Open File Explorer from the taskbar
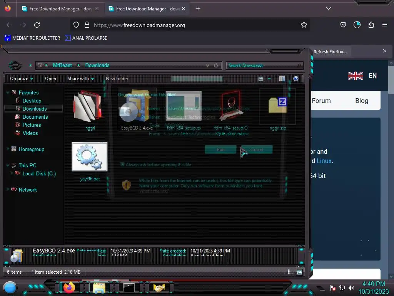Viewport: 394px width, 296px height. 100,288
